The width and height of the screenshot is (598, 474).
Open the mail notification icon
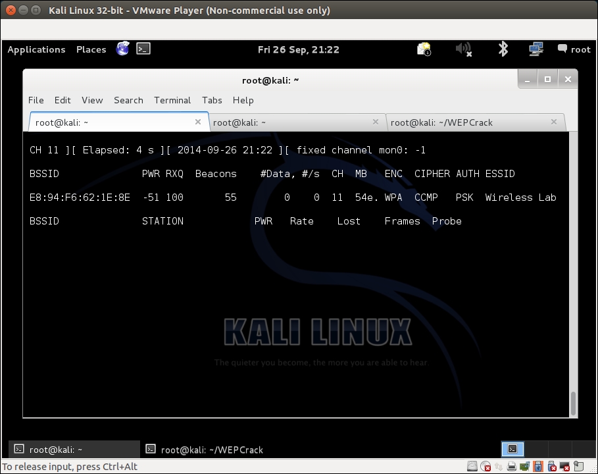point(424,49)
